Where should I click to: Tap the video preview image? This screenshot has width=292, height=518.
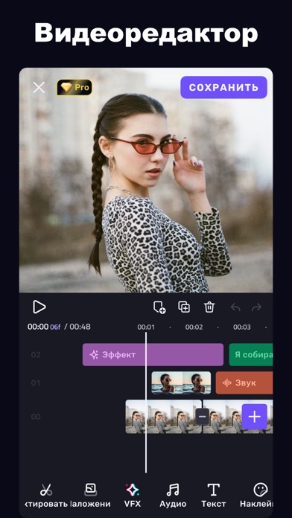point(146,180)
